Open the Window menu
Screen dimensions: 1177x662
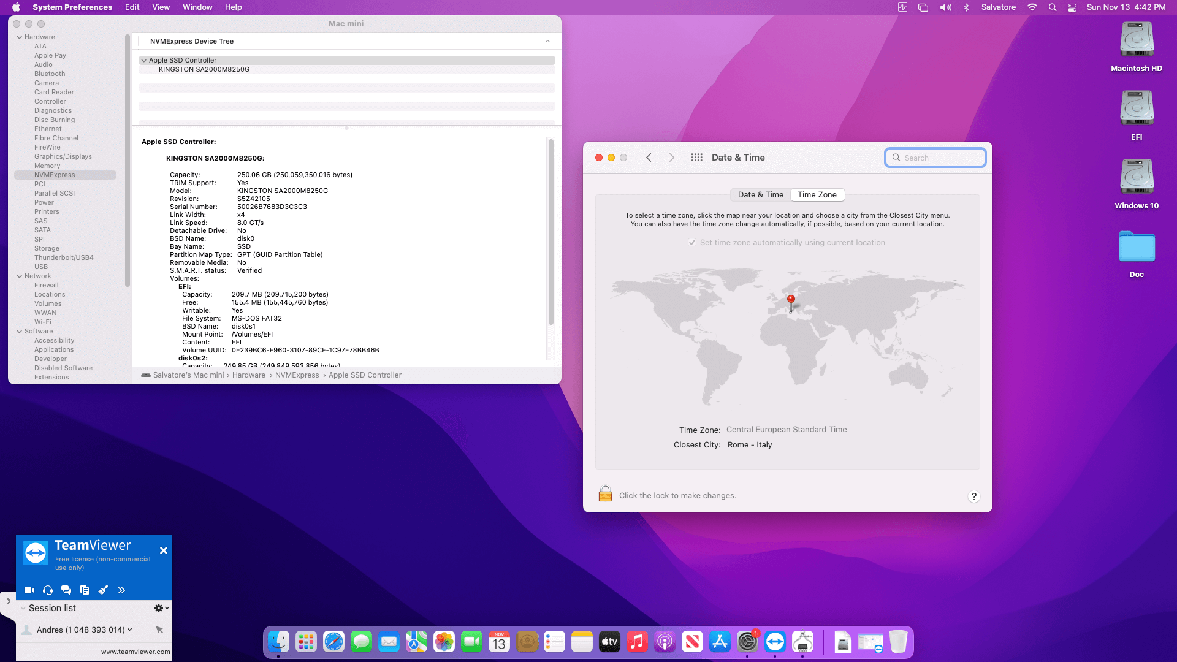click(197, 7)
